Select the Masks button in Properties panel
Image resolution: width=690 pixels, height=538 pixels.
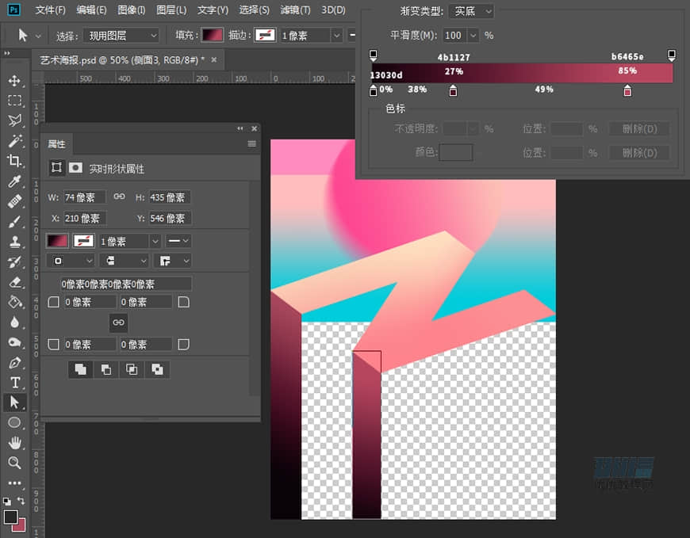[76, 168]
